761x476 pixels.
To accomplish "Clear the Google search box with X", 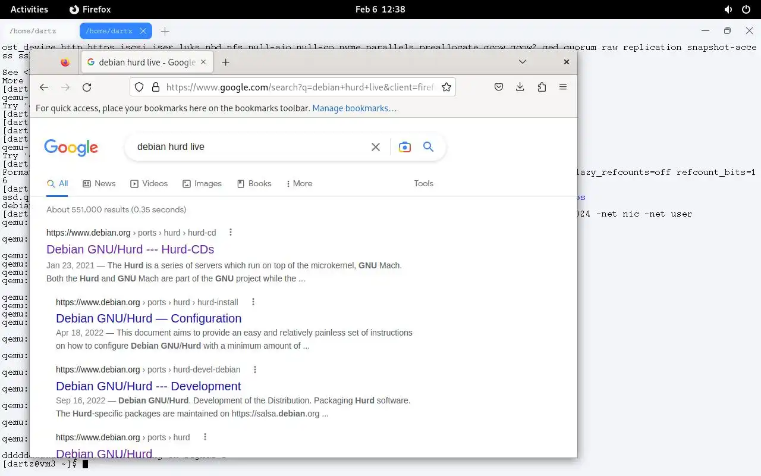I will [376, 147].
